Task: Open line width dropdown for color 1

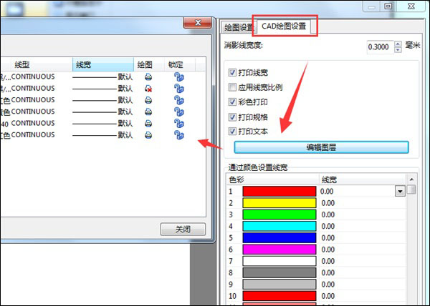Action: [x=400, y=191]
